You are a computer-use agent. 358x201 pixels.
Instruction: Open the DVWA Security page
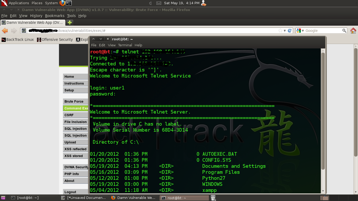pyautogui.click(x=75, y=167)
